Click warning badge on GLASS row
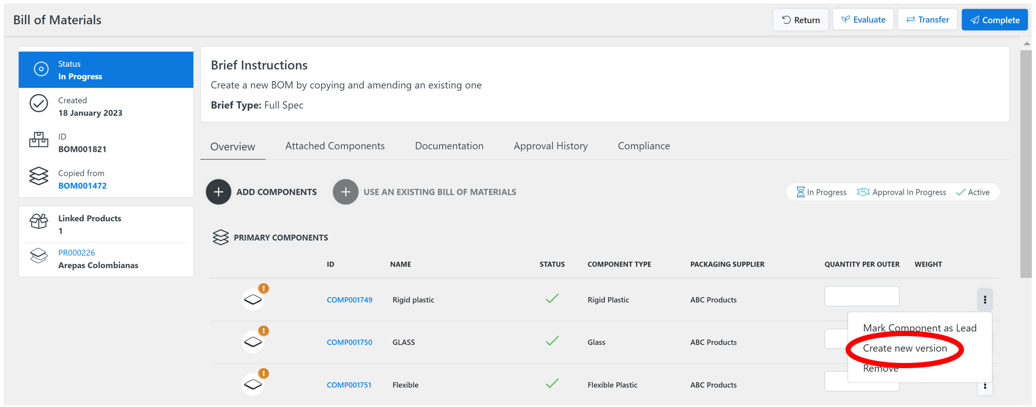 point(264,331)
